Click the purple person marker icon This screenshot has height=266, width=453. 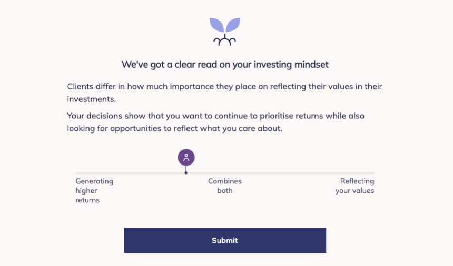(186, 157)
